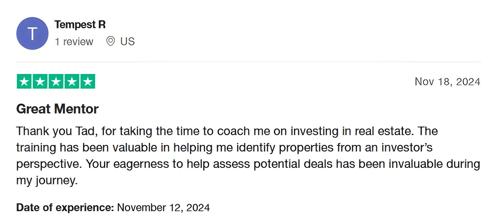Click the experience date November 12, 2024
The height and width of the screenshot is (223, 496).
[x=163, y=208]
